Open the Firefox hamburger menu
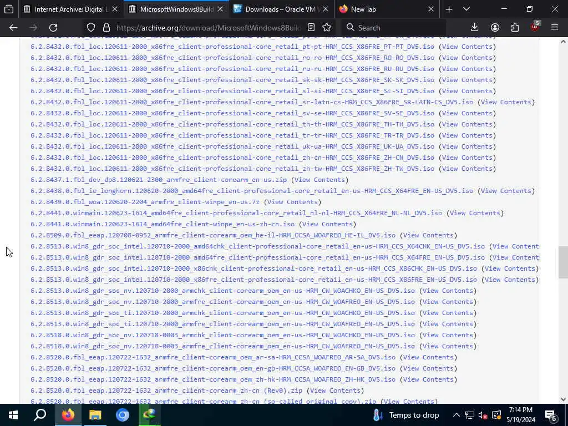Viewport: 568px width, 426px height. [x=555, y=28]
